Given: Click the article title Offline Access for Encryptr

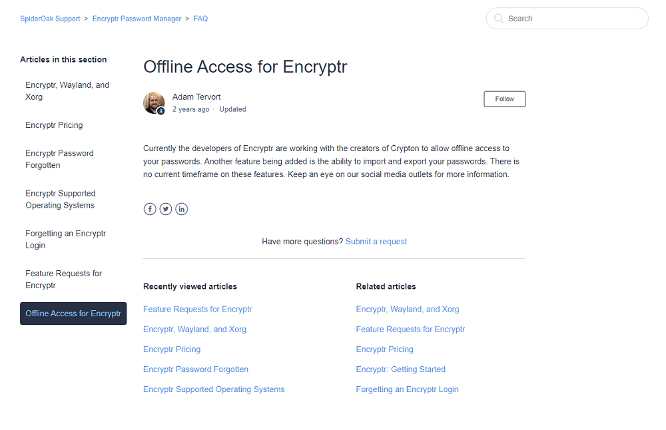Looking at the screenshot, I should click(x=245, y=67).
